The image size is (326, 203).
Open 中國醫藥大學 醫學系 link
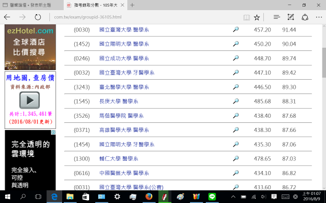pos(124,173)
